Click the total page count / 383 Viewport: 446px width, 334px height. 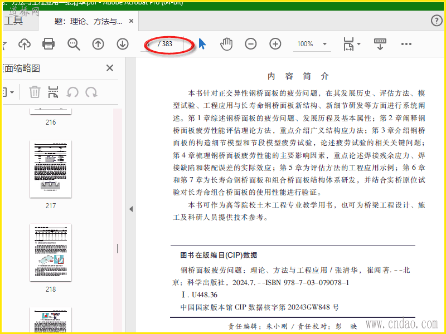(165, 44)
